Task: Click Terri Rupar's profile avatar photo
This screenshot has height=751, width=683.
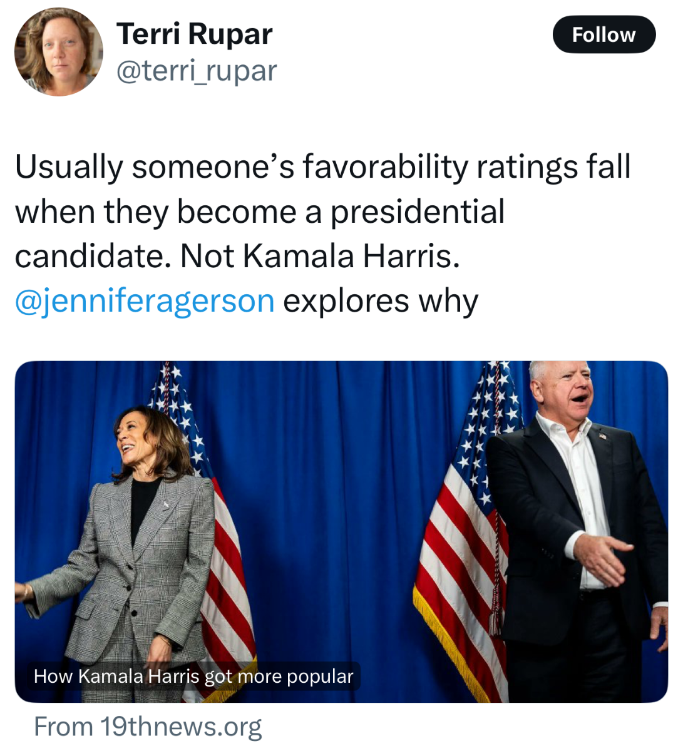Action: click(59, 52)
